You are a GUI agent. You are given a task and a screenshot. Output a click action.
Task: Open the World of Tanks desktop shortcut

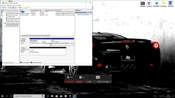[3, 69]
